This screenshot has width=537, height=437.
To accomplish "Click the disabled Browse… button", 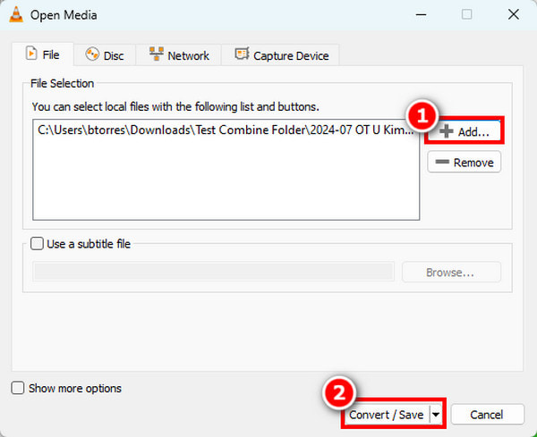I will (x=451, y=273).
